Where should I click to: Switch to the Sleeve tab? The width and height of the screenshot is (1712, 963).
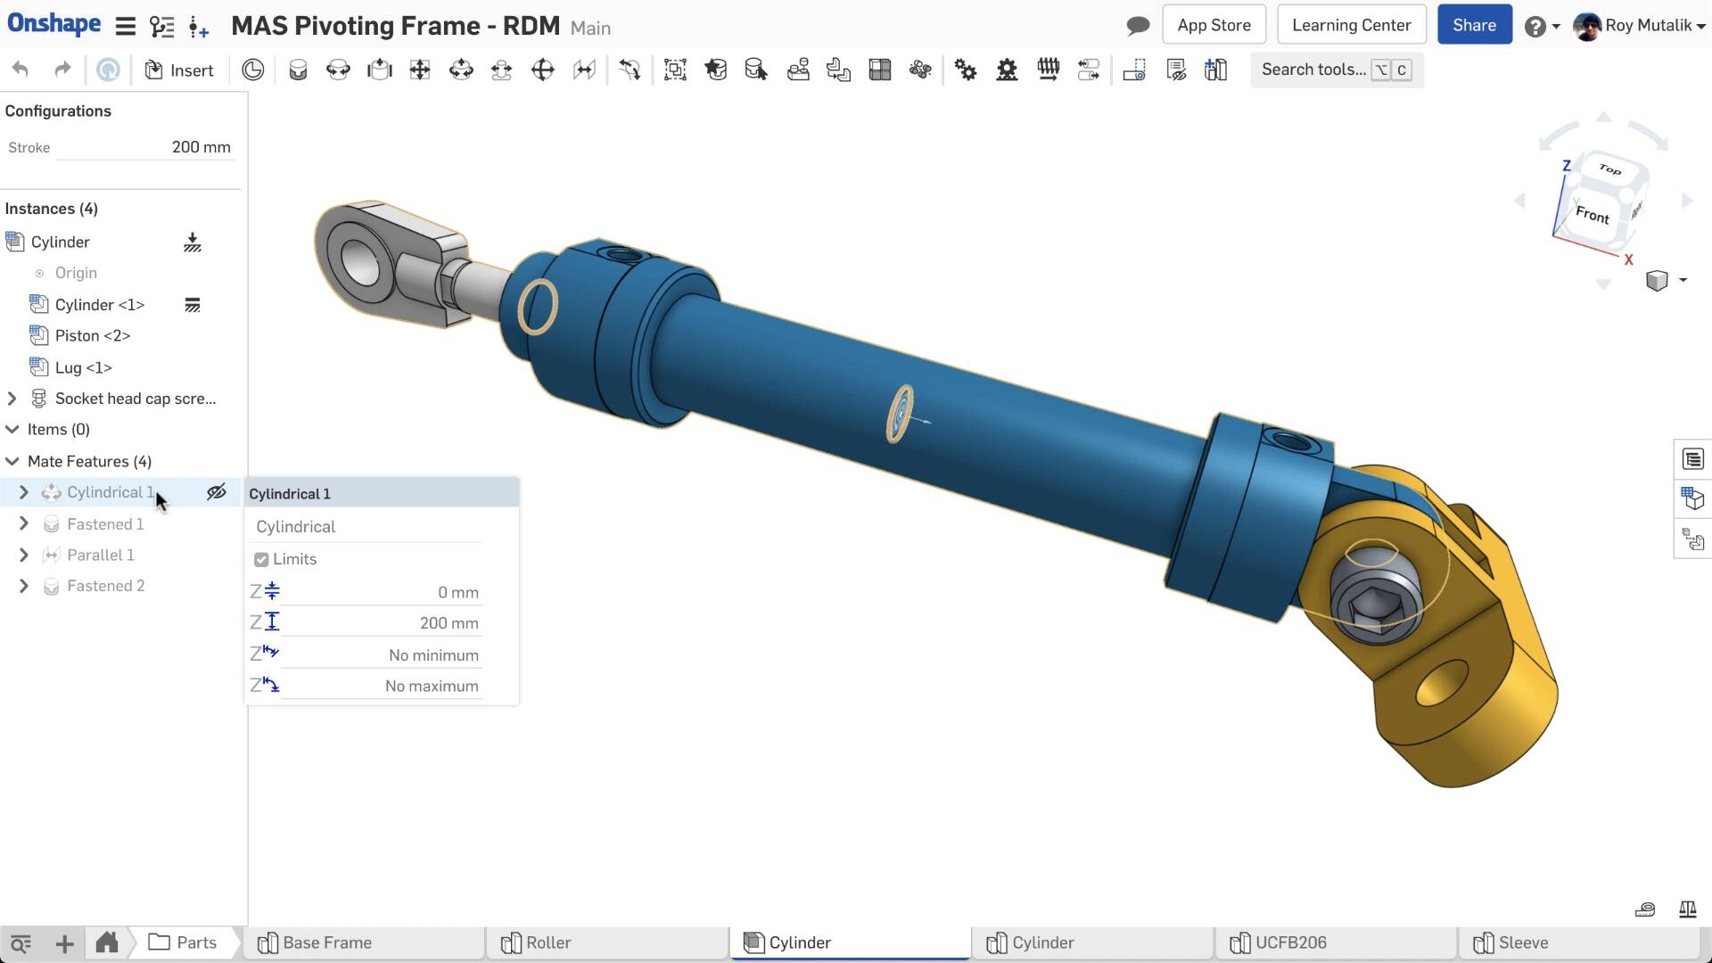[x=1579, y=942]
